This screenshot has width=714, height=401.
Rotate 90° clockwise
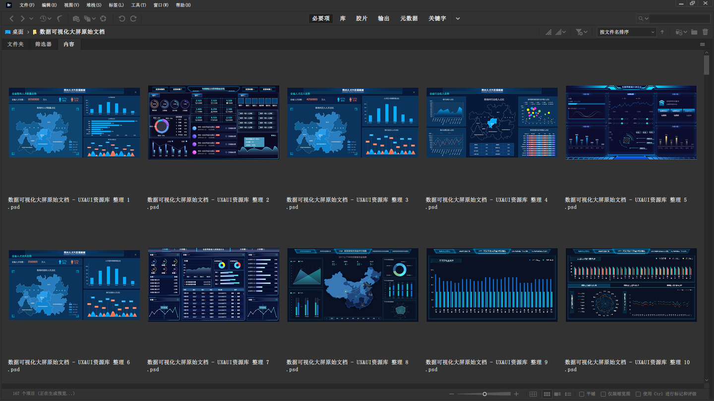[x=133, y=19]
